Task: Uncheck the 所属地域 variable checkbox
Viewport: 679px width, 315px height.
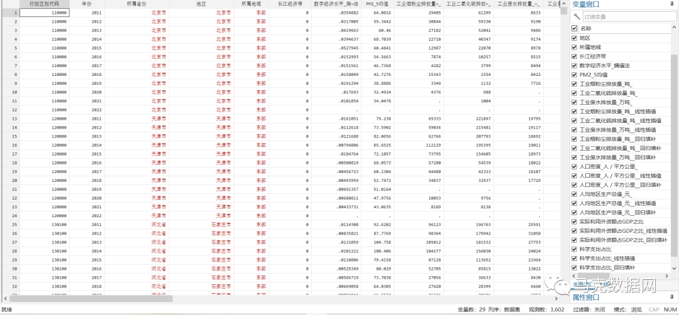Action: [x=575, y=46]
